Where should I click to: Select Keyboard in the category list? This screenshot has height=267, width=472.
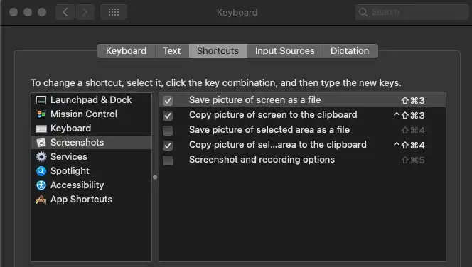[x=91, y=129]
